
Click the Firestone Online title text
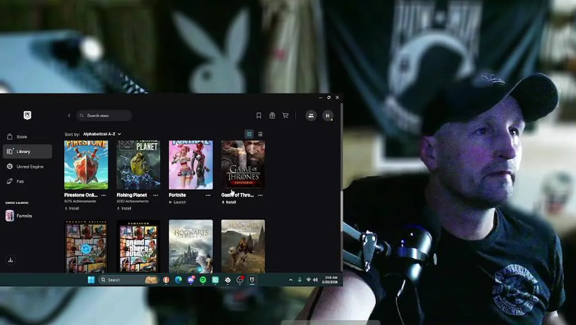[x=81, y=195]
